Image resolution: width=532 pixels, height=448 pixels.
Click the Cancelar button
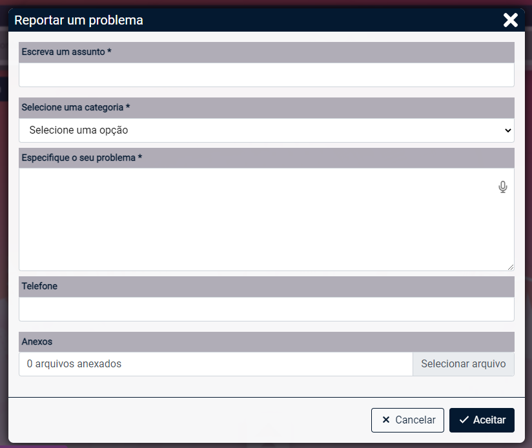pos(407,420)
